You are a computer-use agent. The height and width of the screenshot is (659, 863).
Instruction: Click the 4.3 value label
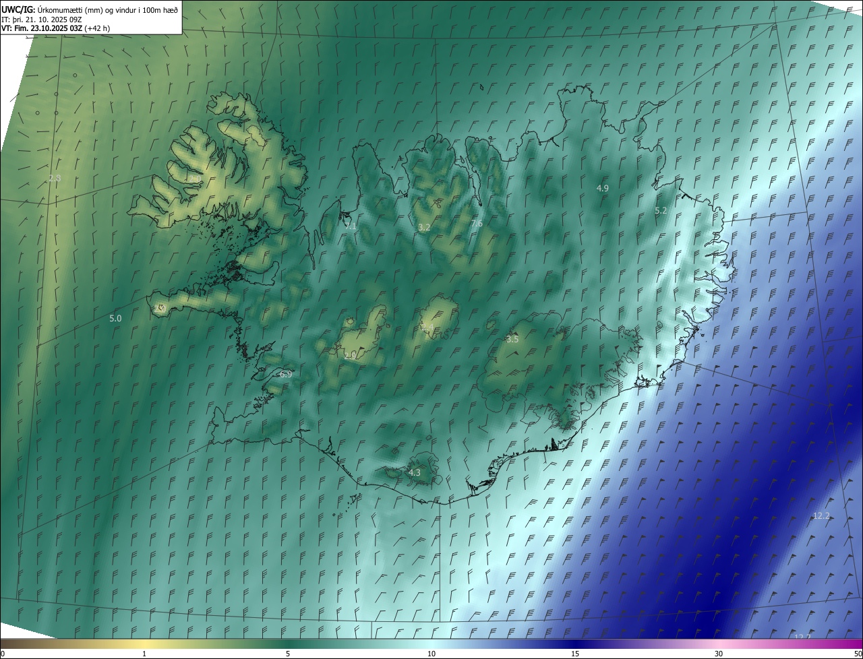pos(414,473)
